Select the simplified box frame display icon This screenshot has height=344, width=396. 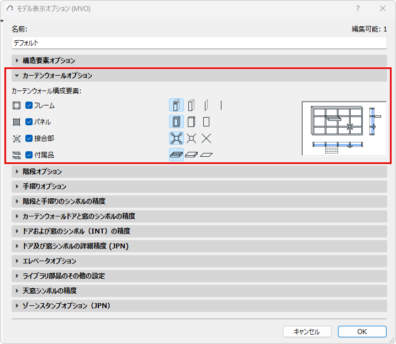point(191,105)
